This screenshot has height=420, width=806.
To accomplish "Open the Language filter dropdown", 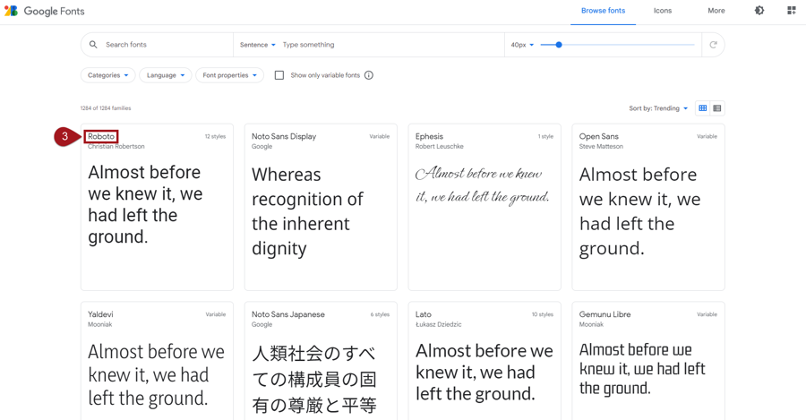I will (x=166, y=75).
